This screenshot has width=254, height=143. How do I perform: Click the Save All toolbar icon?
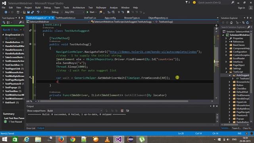pos(33,12)
